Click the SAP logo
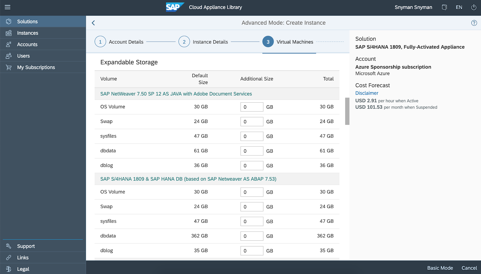The width and height of the screenshot is (481, 274). point(175,7)
